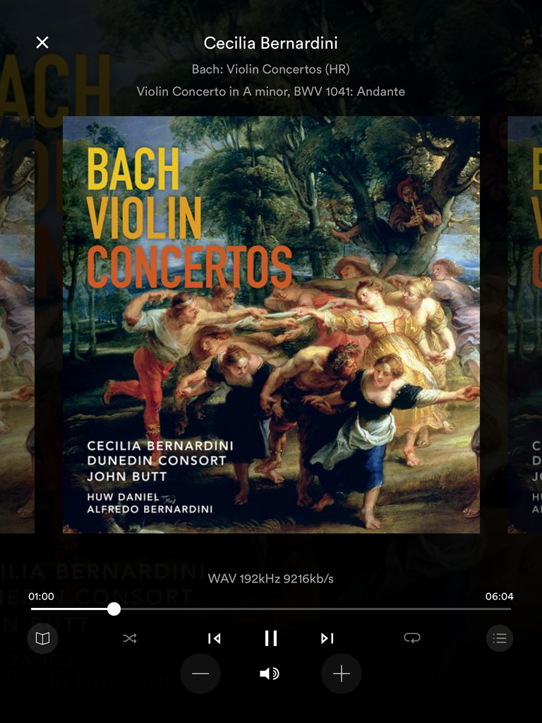Pause the current track
Viewport: 542px width, 723px height.
coord(270,638)
